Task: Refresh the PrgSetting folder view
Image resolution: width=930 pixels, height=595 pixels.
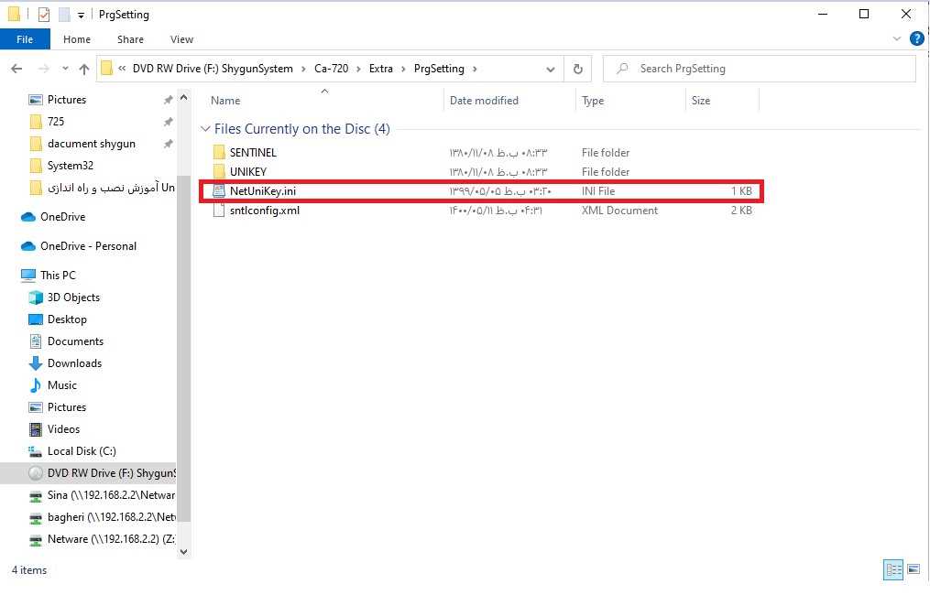Action: click(x=577, y=69)
